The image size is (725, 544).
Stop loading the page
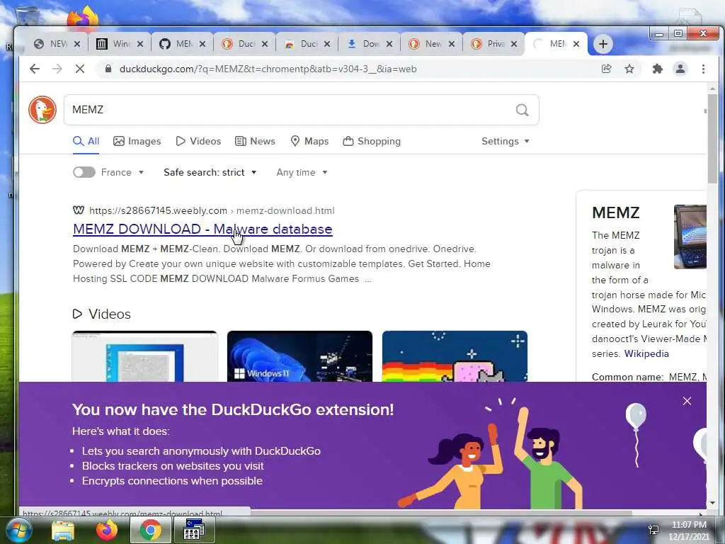coord(80,69)
